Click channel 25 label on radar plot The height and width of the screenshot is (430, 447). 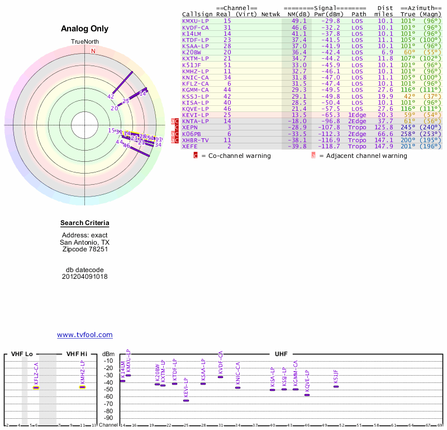(126, 101)
